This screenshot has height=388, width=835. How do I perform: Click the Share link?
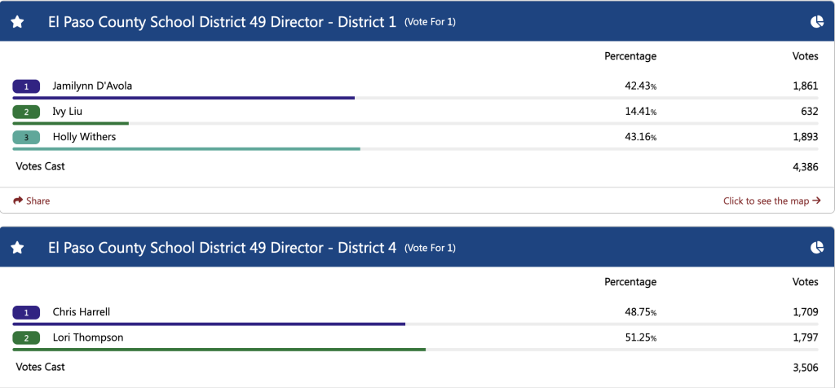click(x=38, y=201)
